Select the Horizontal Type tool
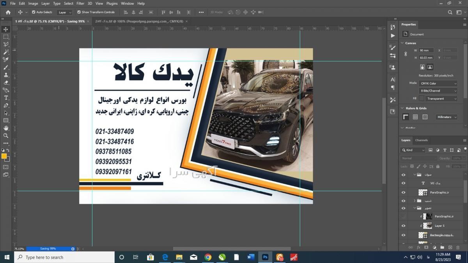The width and height of the screenshot is (468, 263). pos(6,98)
